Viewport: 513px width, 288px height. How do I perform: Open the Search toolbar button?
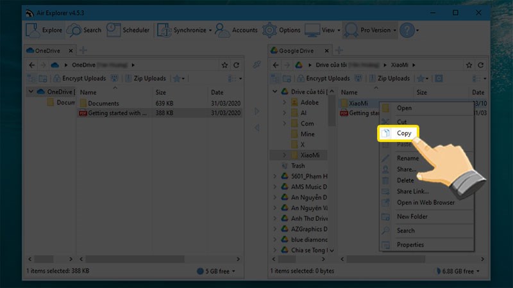pos(84,30)
